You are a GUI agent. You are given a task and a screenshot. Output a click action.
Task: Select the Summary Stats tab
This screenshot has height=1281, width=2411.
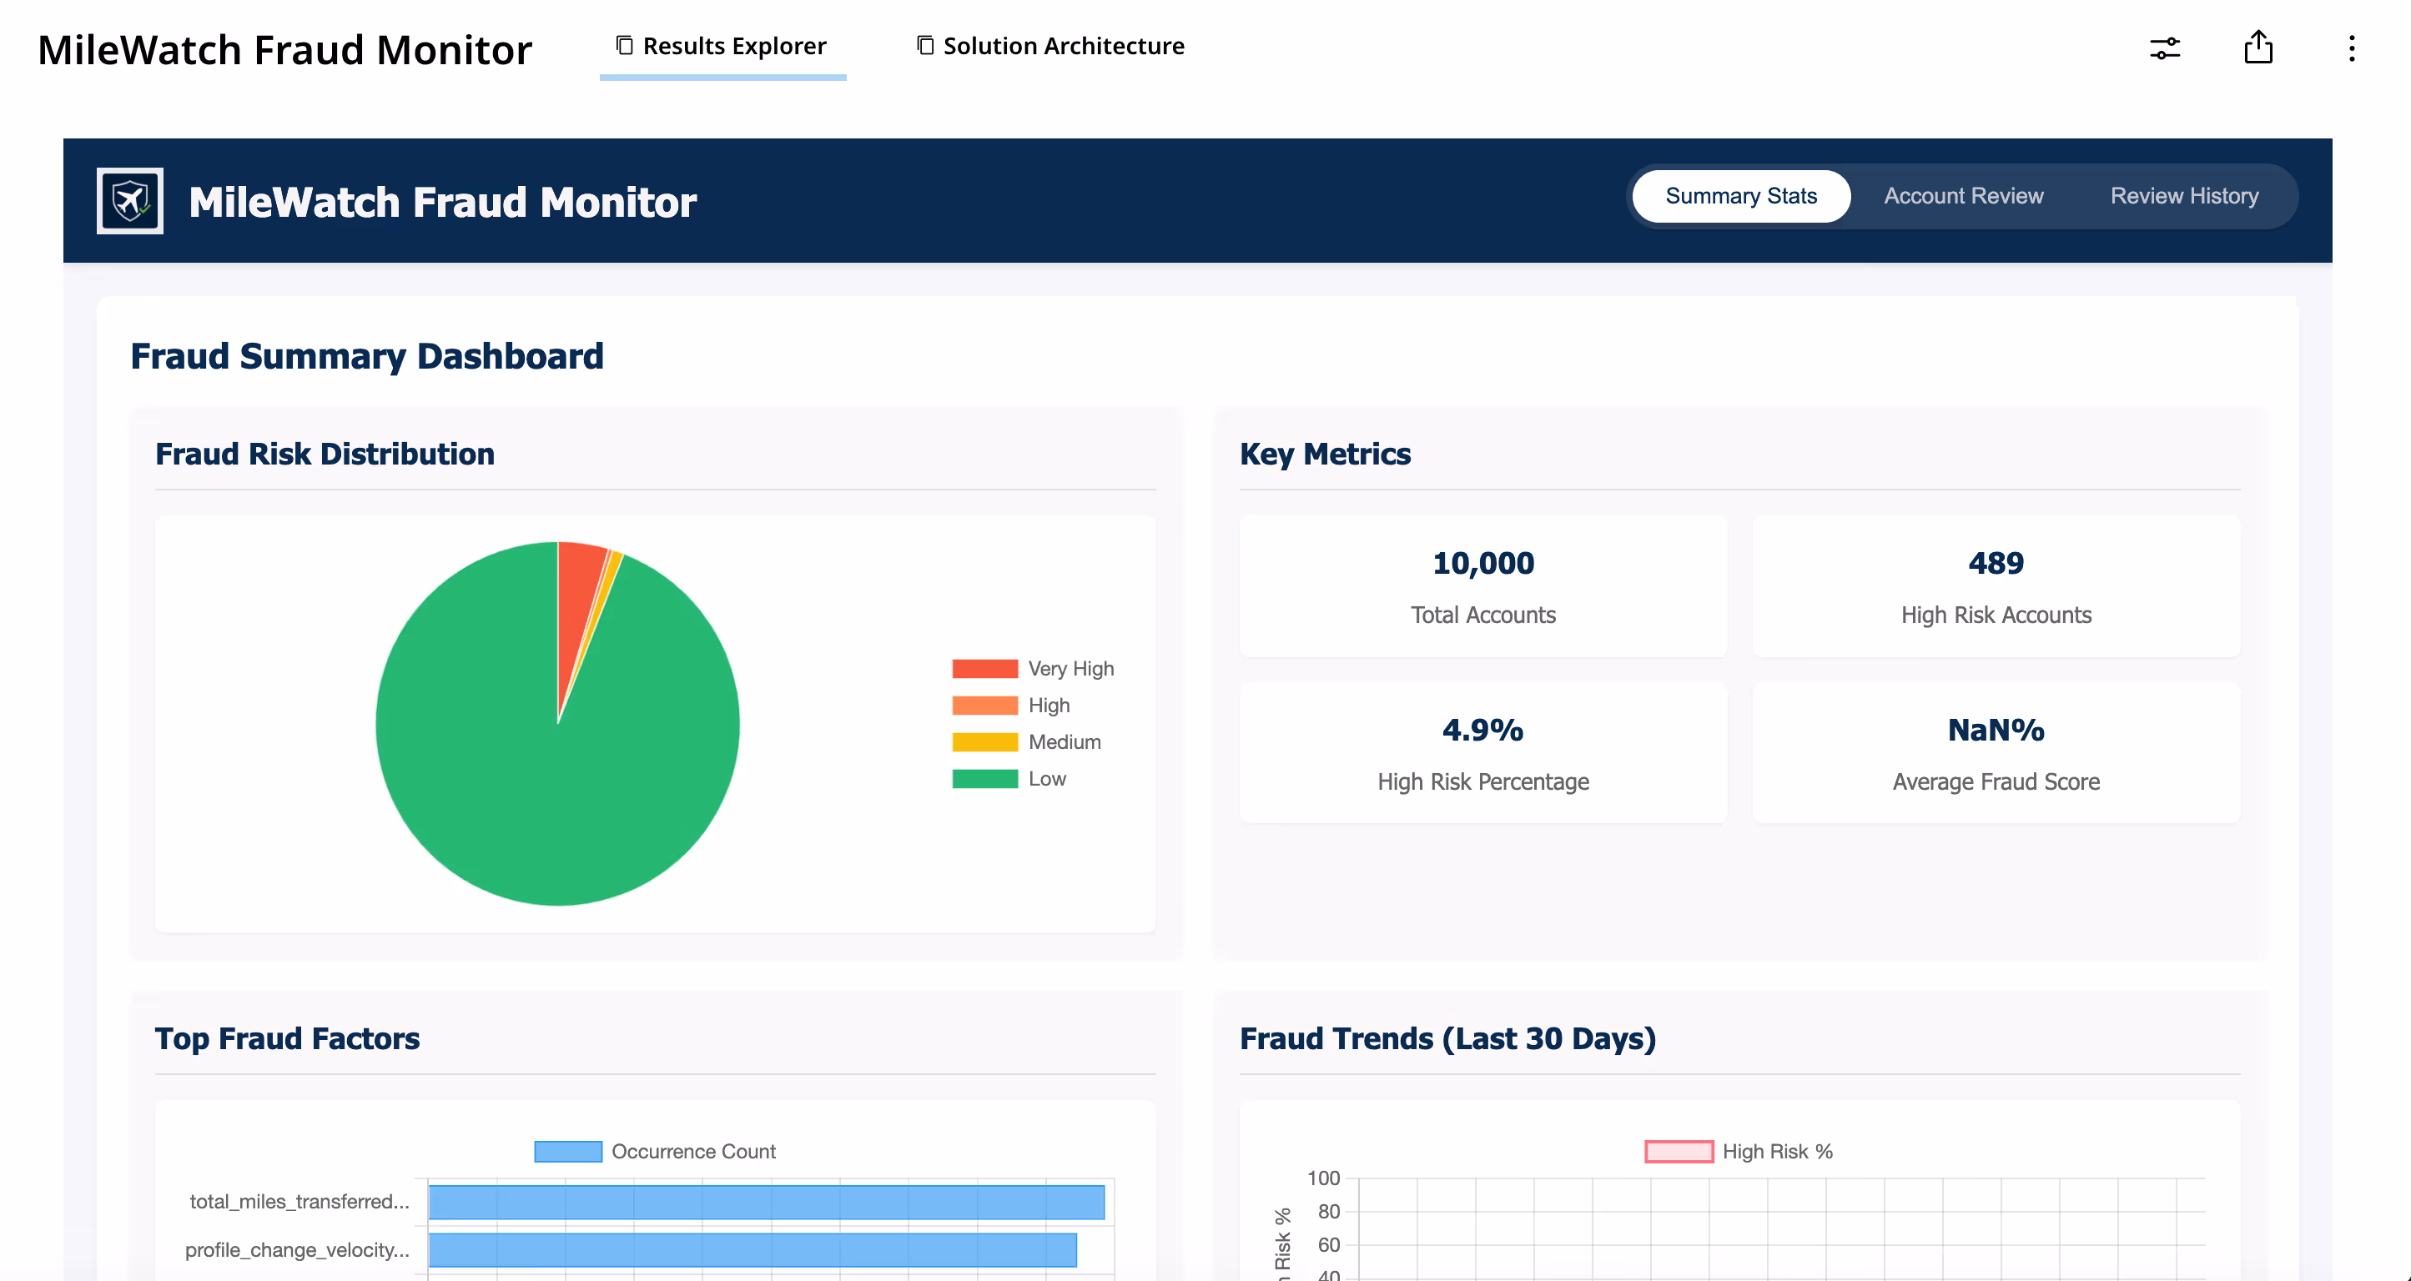(1740, 197)
